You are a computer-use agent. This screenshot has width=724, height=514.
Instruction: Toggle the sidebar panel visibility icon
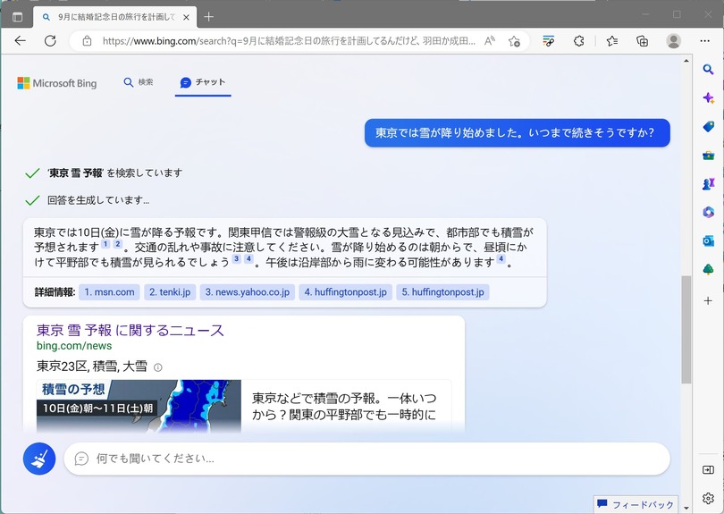(x=708, y=469)
